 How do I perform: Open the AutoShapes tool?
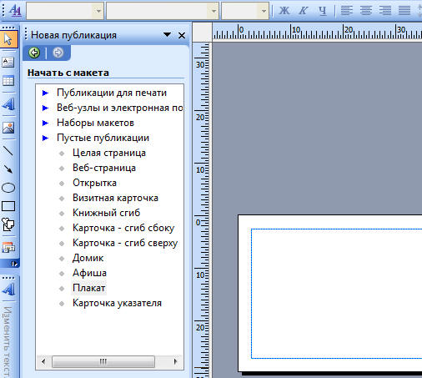click(x=8, y=224)
